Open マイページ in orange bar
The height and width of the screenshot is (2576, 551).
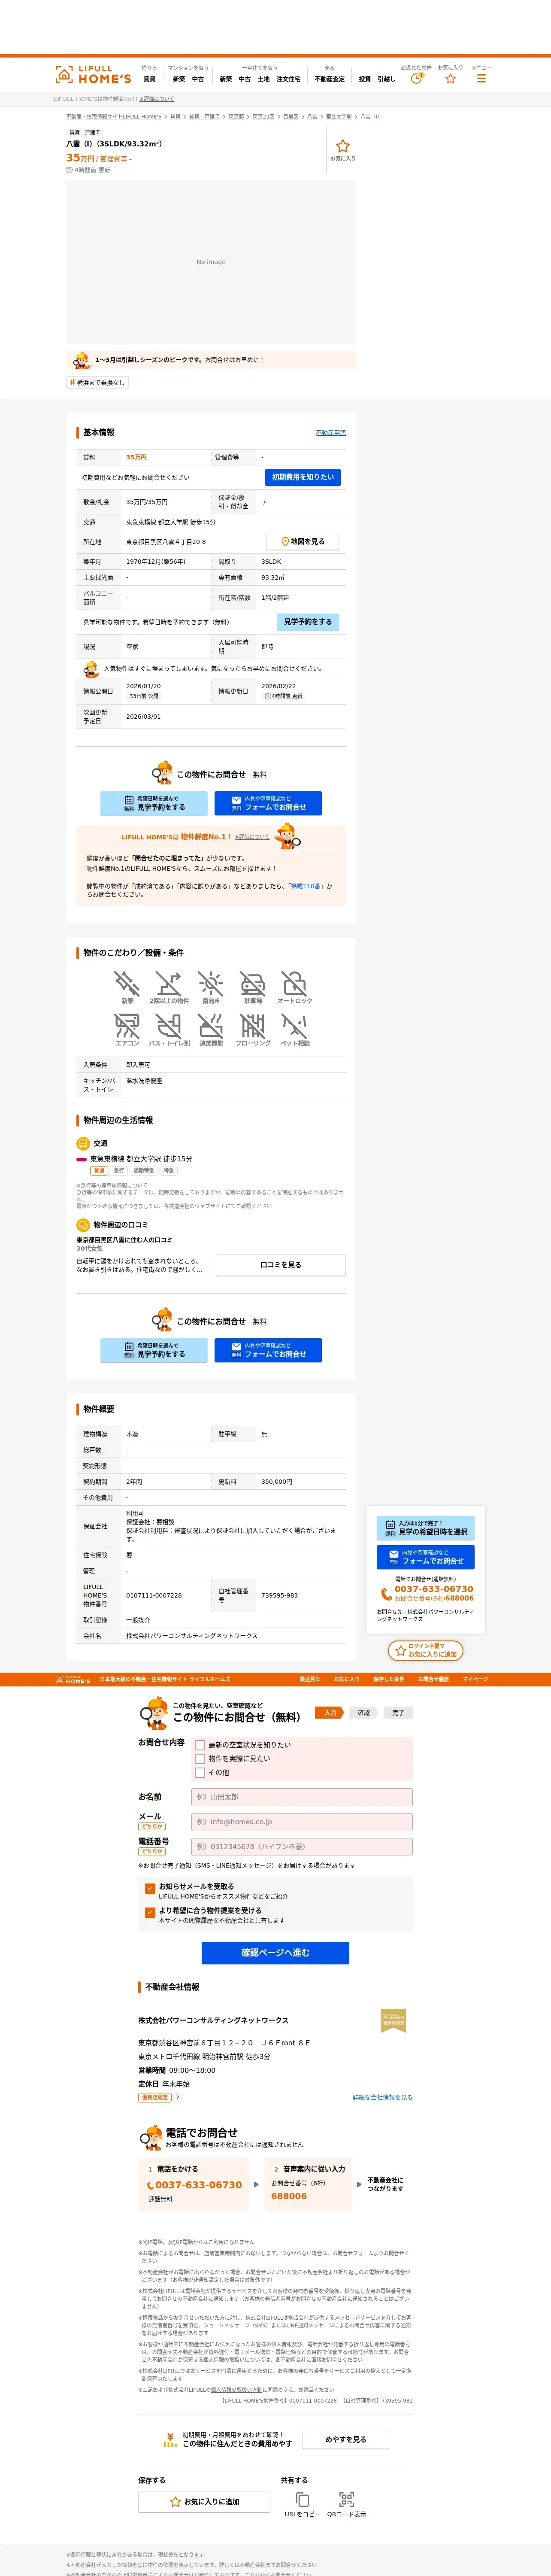(x=475, y=1679)
